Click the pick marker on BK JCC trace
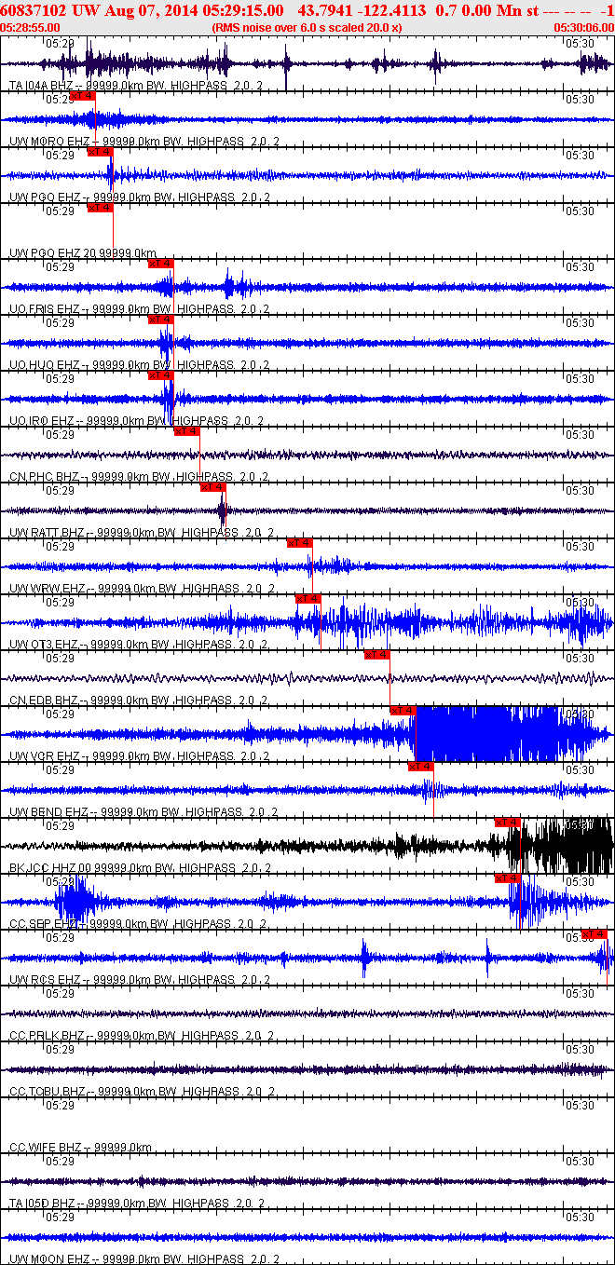Viewport: 615px width, 1265px height. [507, 822]
